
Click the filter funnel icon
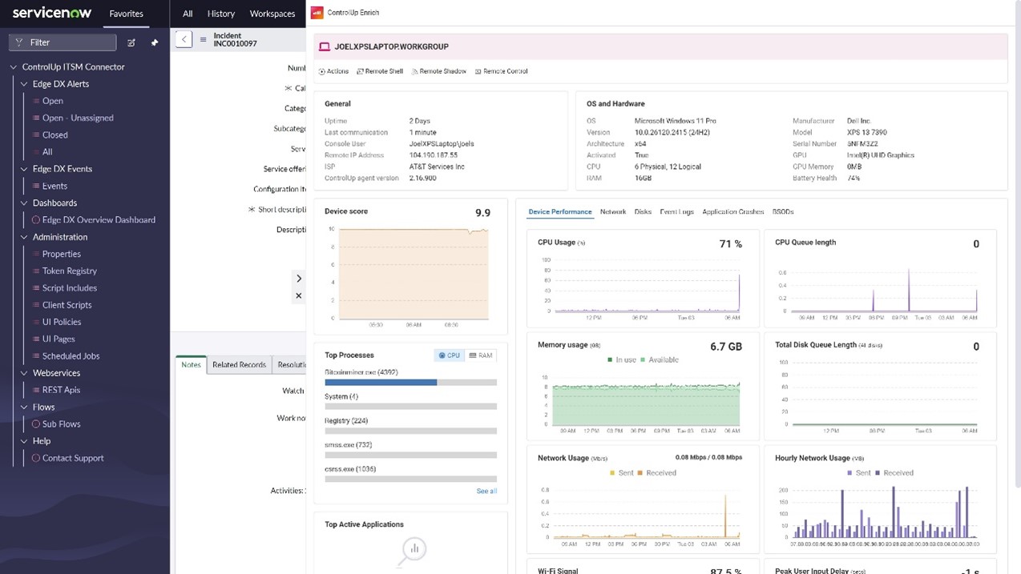pos(19,42)
